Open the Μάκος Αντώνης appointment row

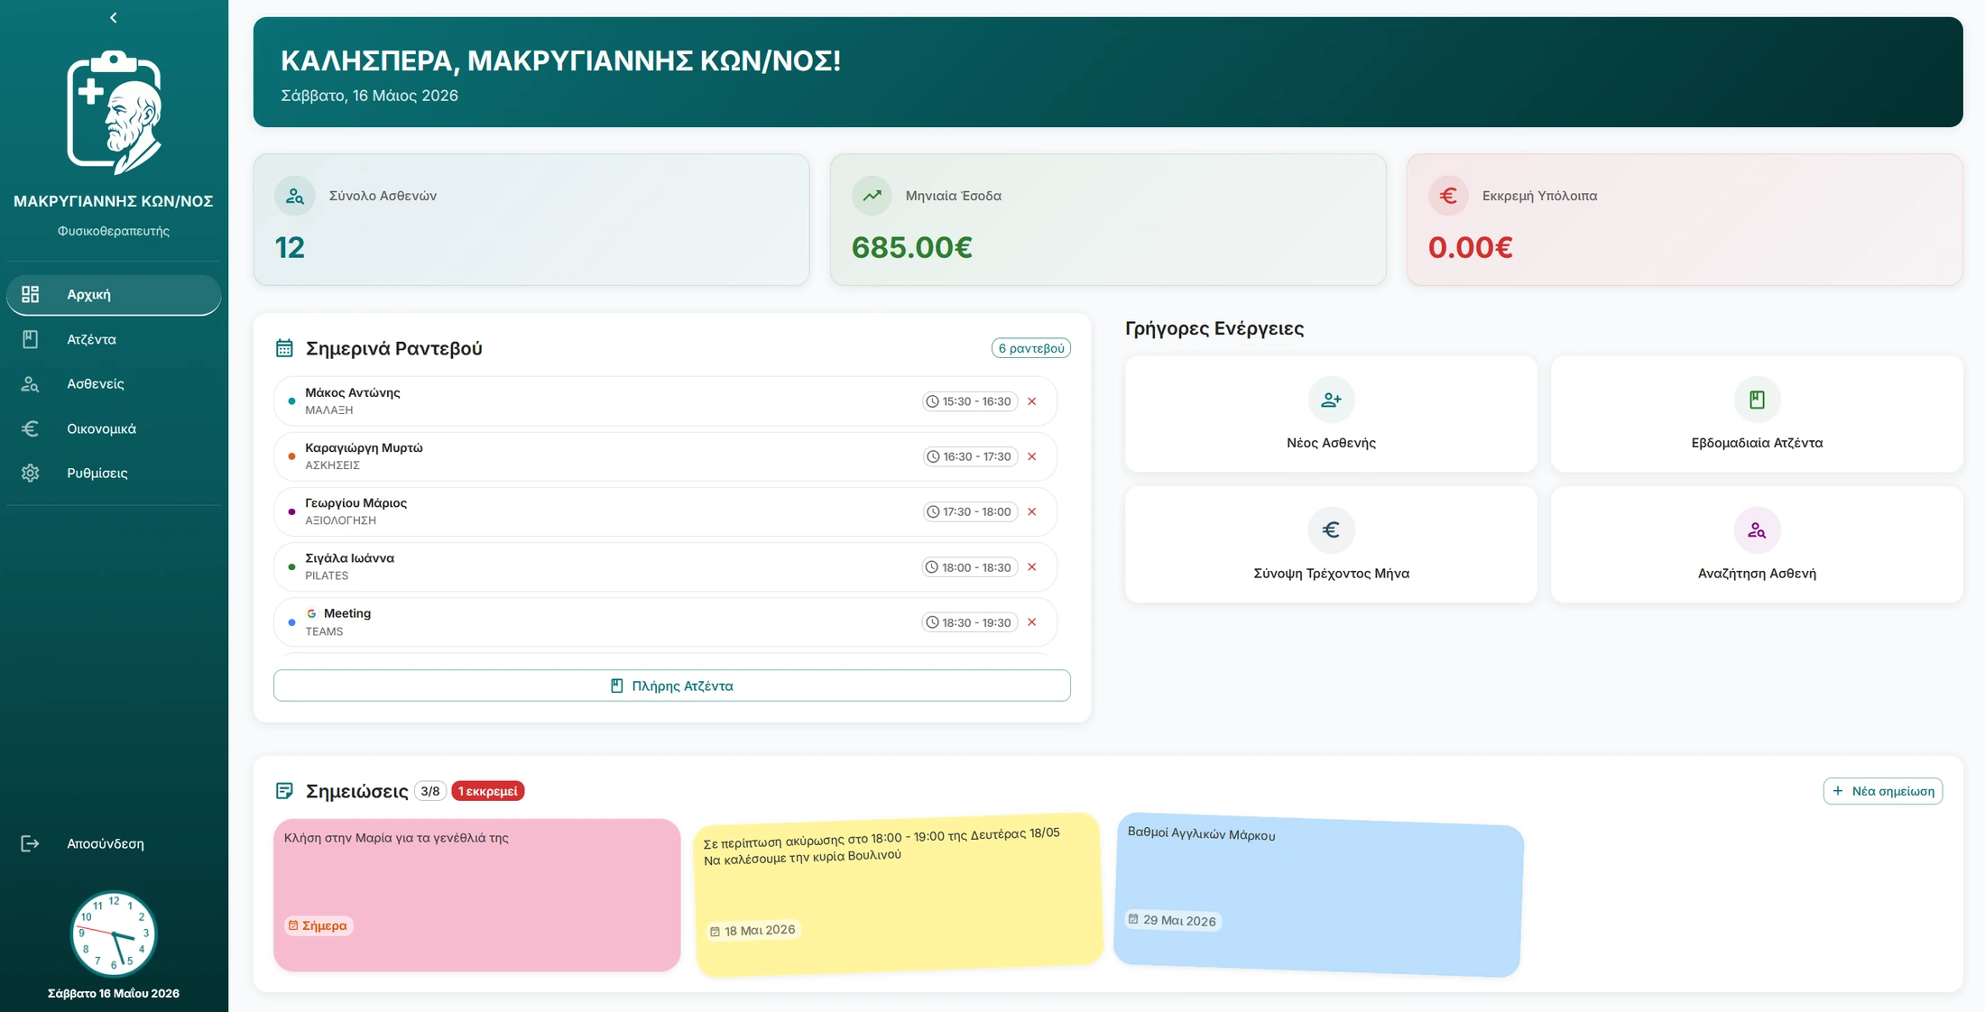[665, 401]
